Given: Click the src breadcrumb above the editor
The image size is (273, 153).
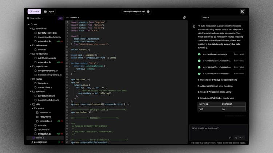Looking at the screenshot, I should pyautogui.click(x=68, y=18).
